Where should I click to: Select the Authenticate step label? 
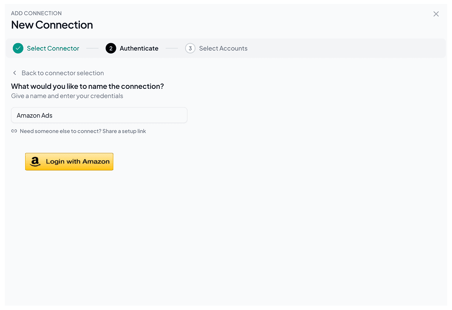(139, 48)
